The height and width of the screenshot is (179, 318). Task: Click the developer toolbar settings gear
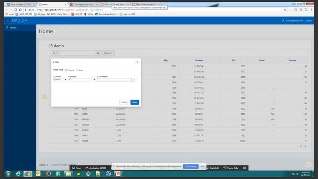tap(245, 168)
